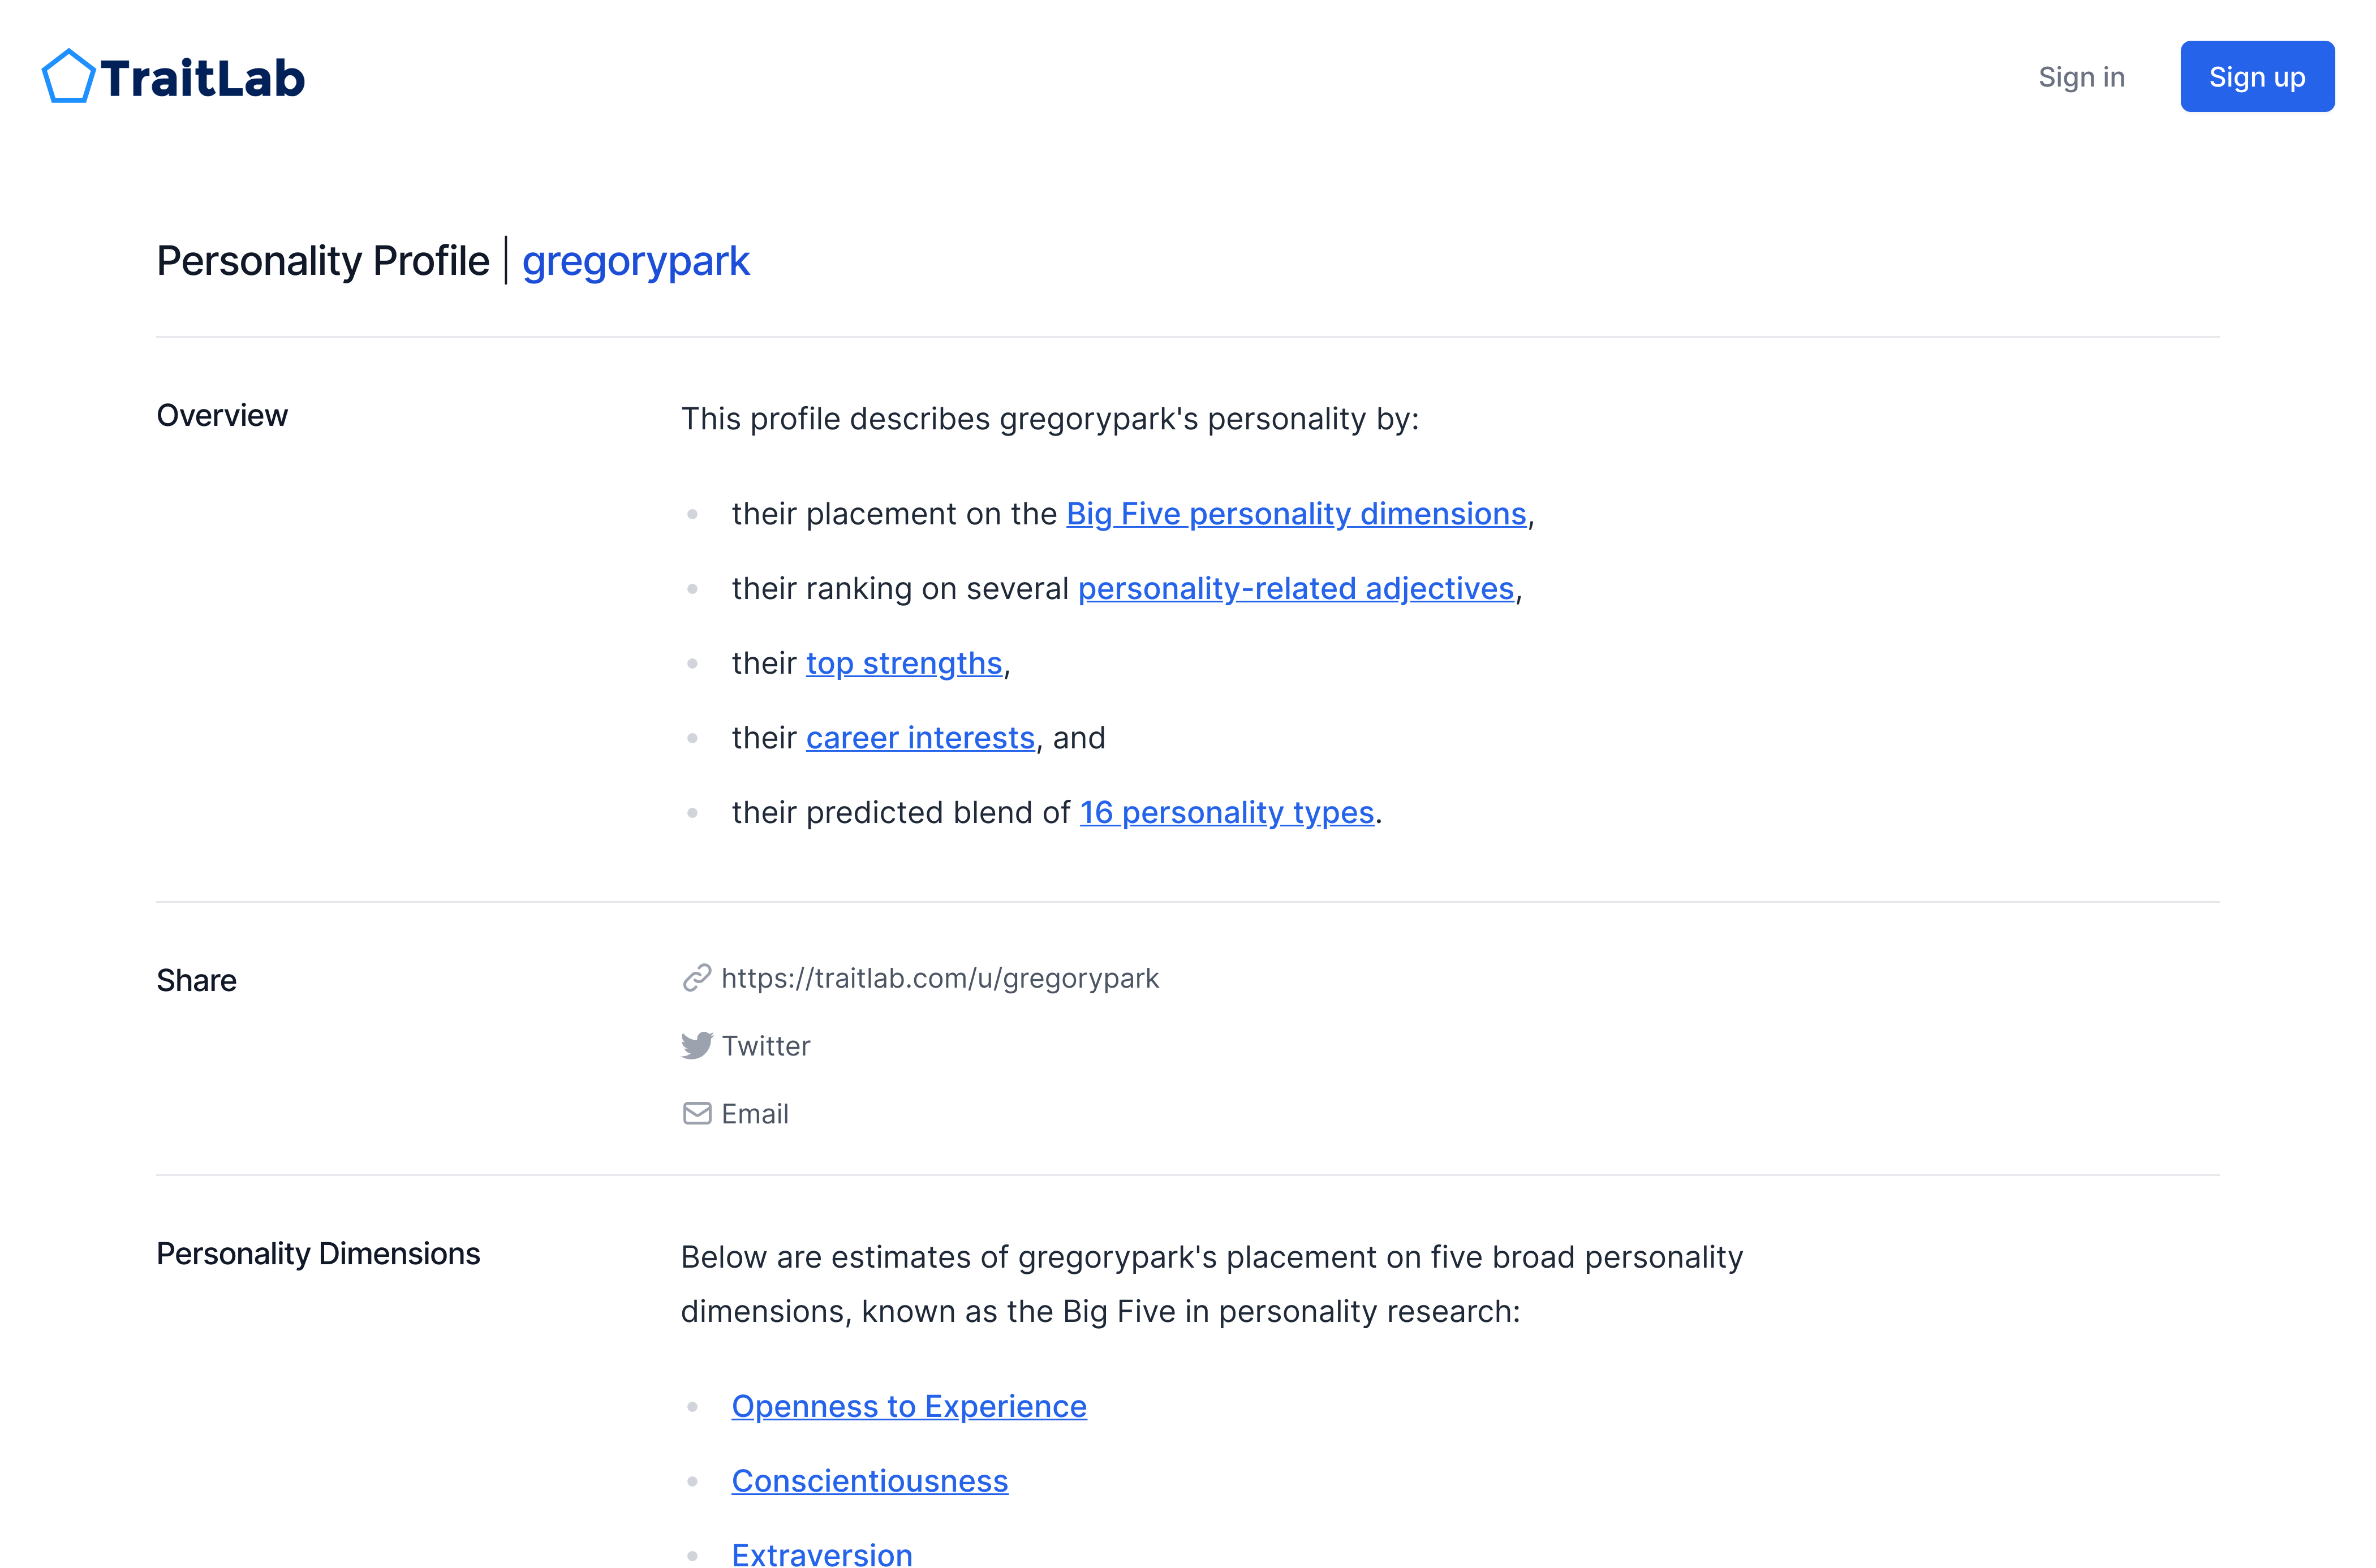Open the 'career interests' link
The width and height of the screenshot is (2376, 1568).
tap(921, 737)
